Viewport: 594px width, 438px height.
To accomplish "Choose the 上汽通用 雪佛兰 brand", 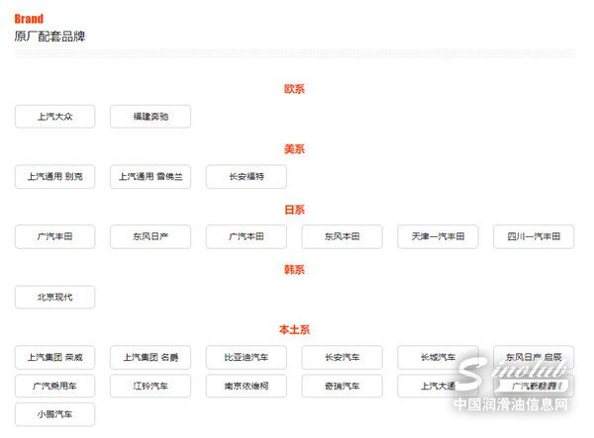I will 150,177.
